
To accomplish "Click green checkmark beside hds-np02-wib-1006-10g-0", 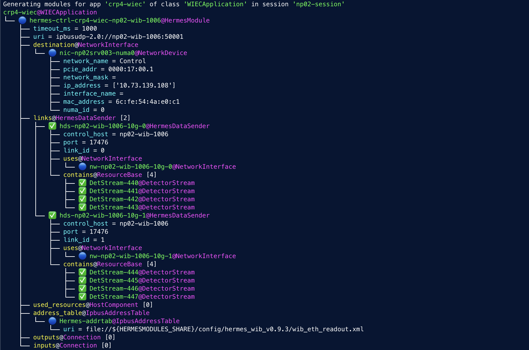I will pyautogui.click(x=52, y=126).
